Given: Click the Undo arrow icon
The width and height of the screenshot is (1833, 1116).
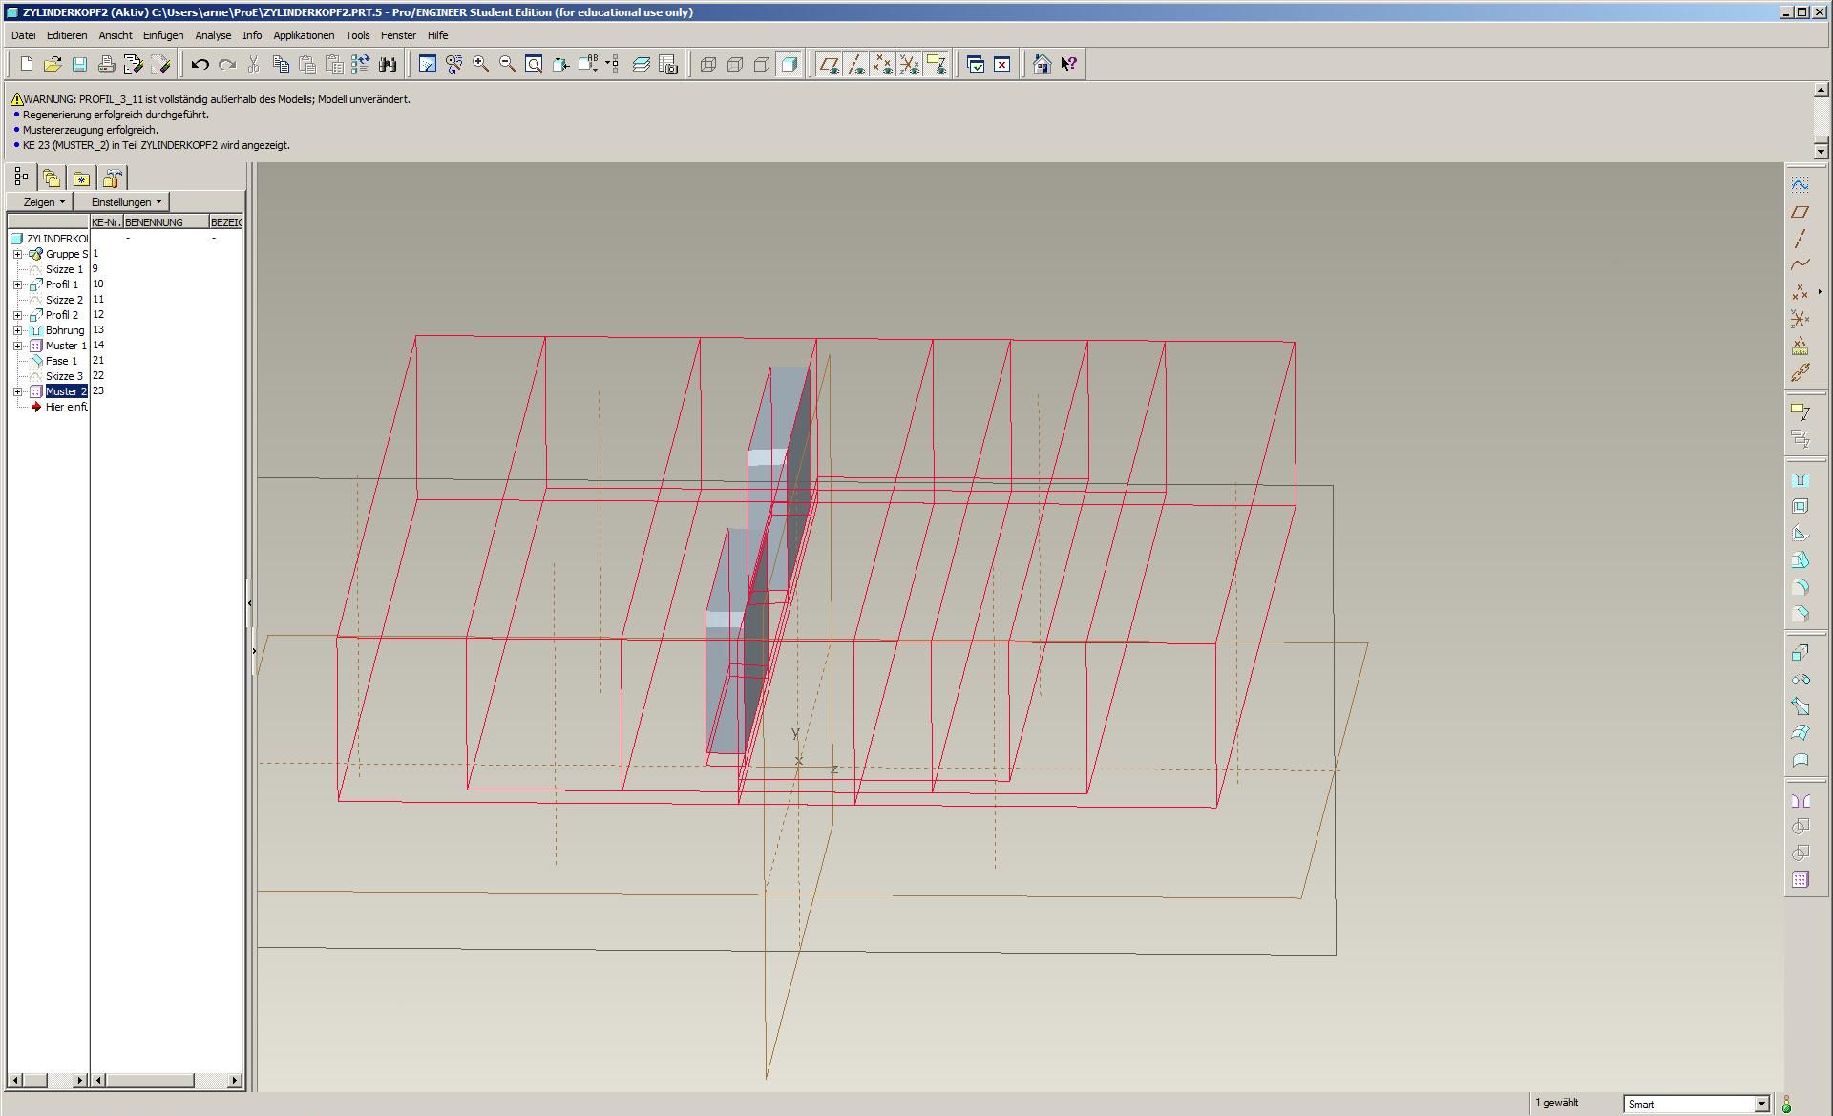Looking at the screenshot, I should pyautogui.click(x=200, y=64).
